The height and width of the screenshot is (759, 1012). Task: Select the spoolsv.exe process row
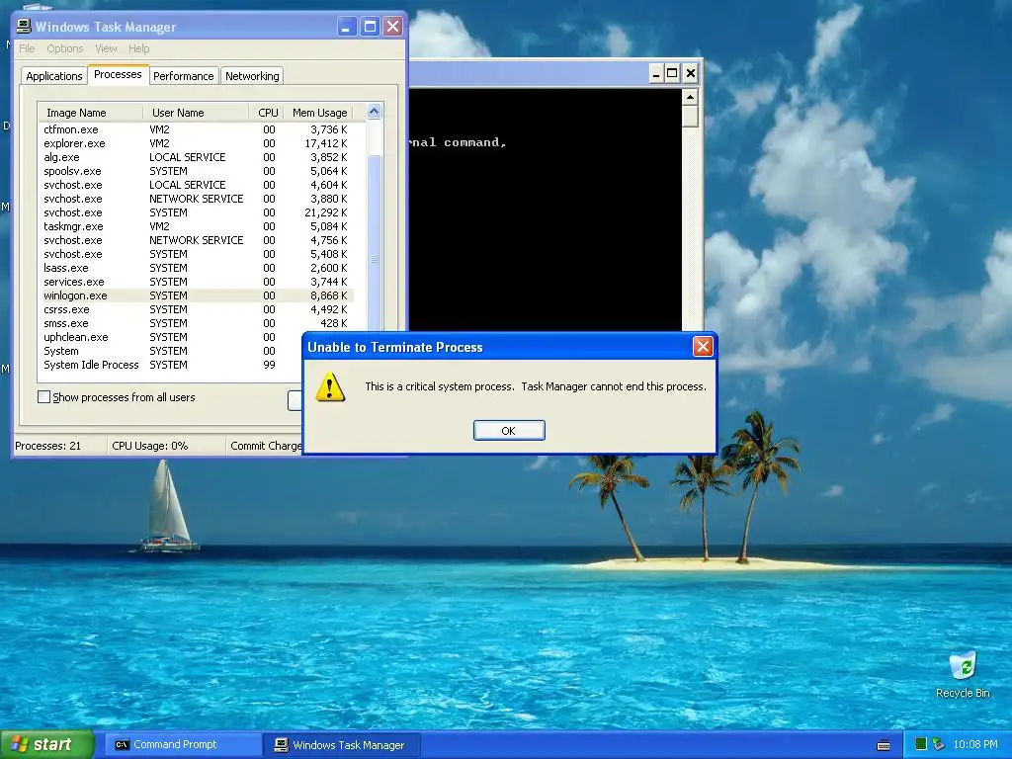[196, 171]
